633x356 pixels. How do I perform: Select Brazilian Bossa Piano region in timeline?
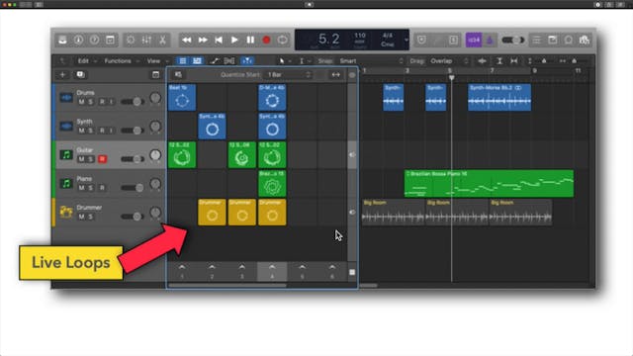tap(489, 183)
